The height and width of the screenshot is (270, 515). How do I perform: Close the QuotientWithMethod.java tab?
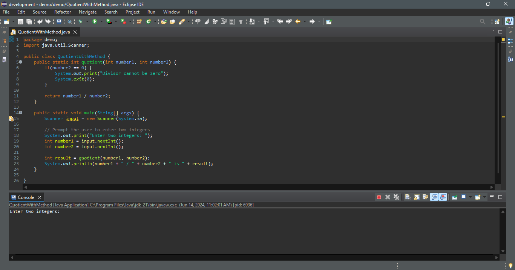[75, 32]
